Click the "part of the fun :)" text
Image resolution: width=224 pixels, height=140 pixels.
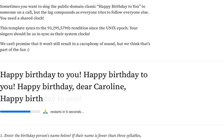15,50
